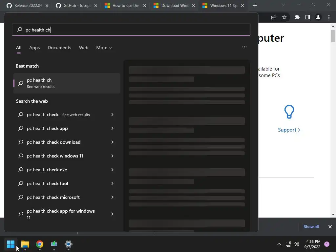Viewport: 336px width, 252px height.
Task: Show hidden system tray icons
Action: [279, 244]
